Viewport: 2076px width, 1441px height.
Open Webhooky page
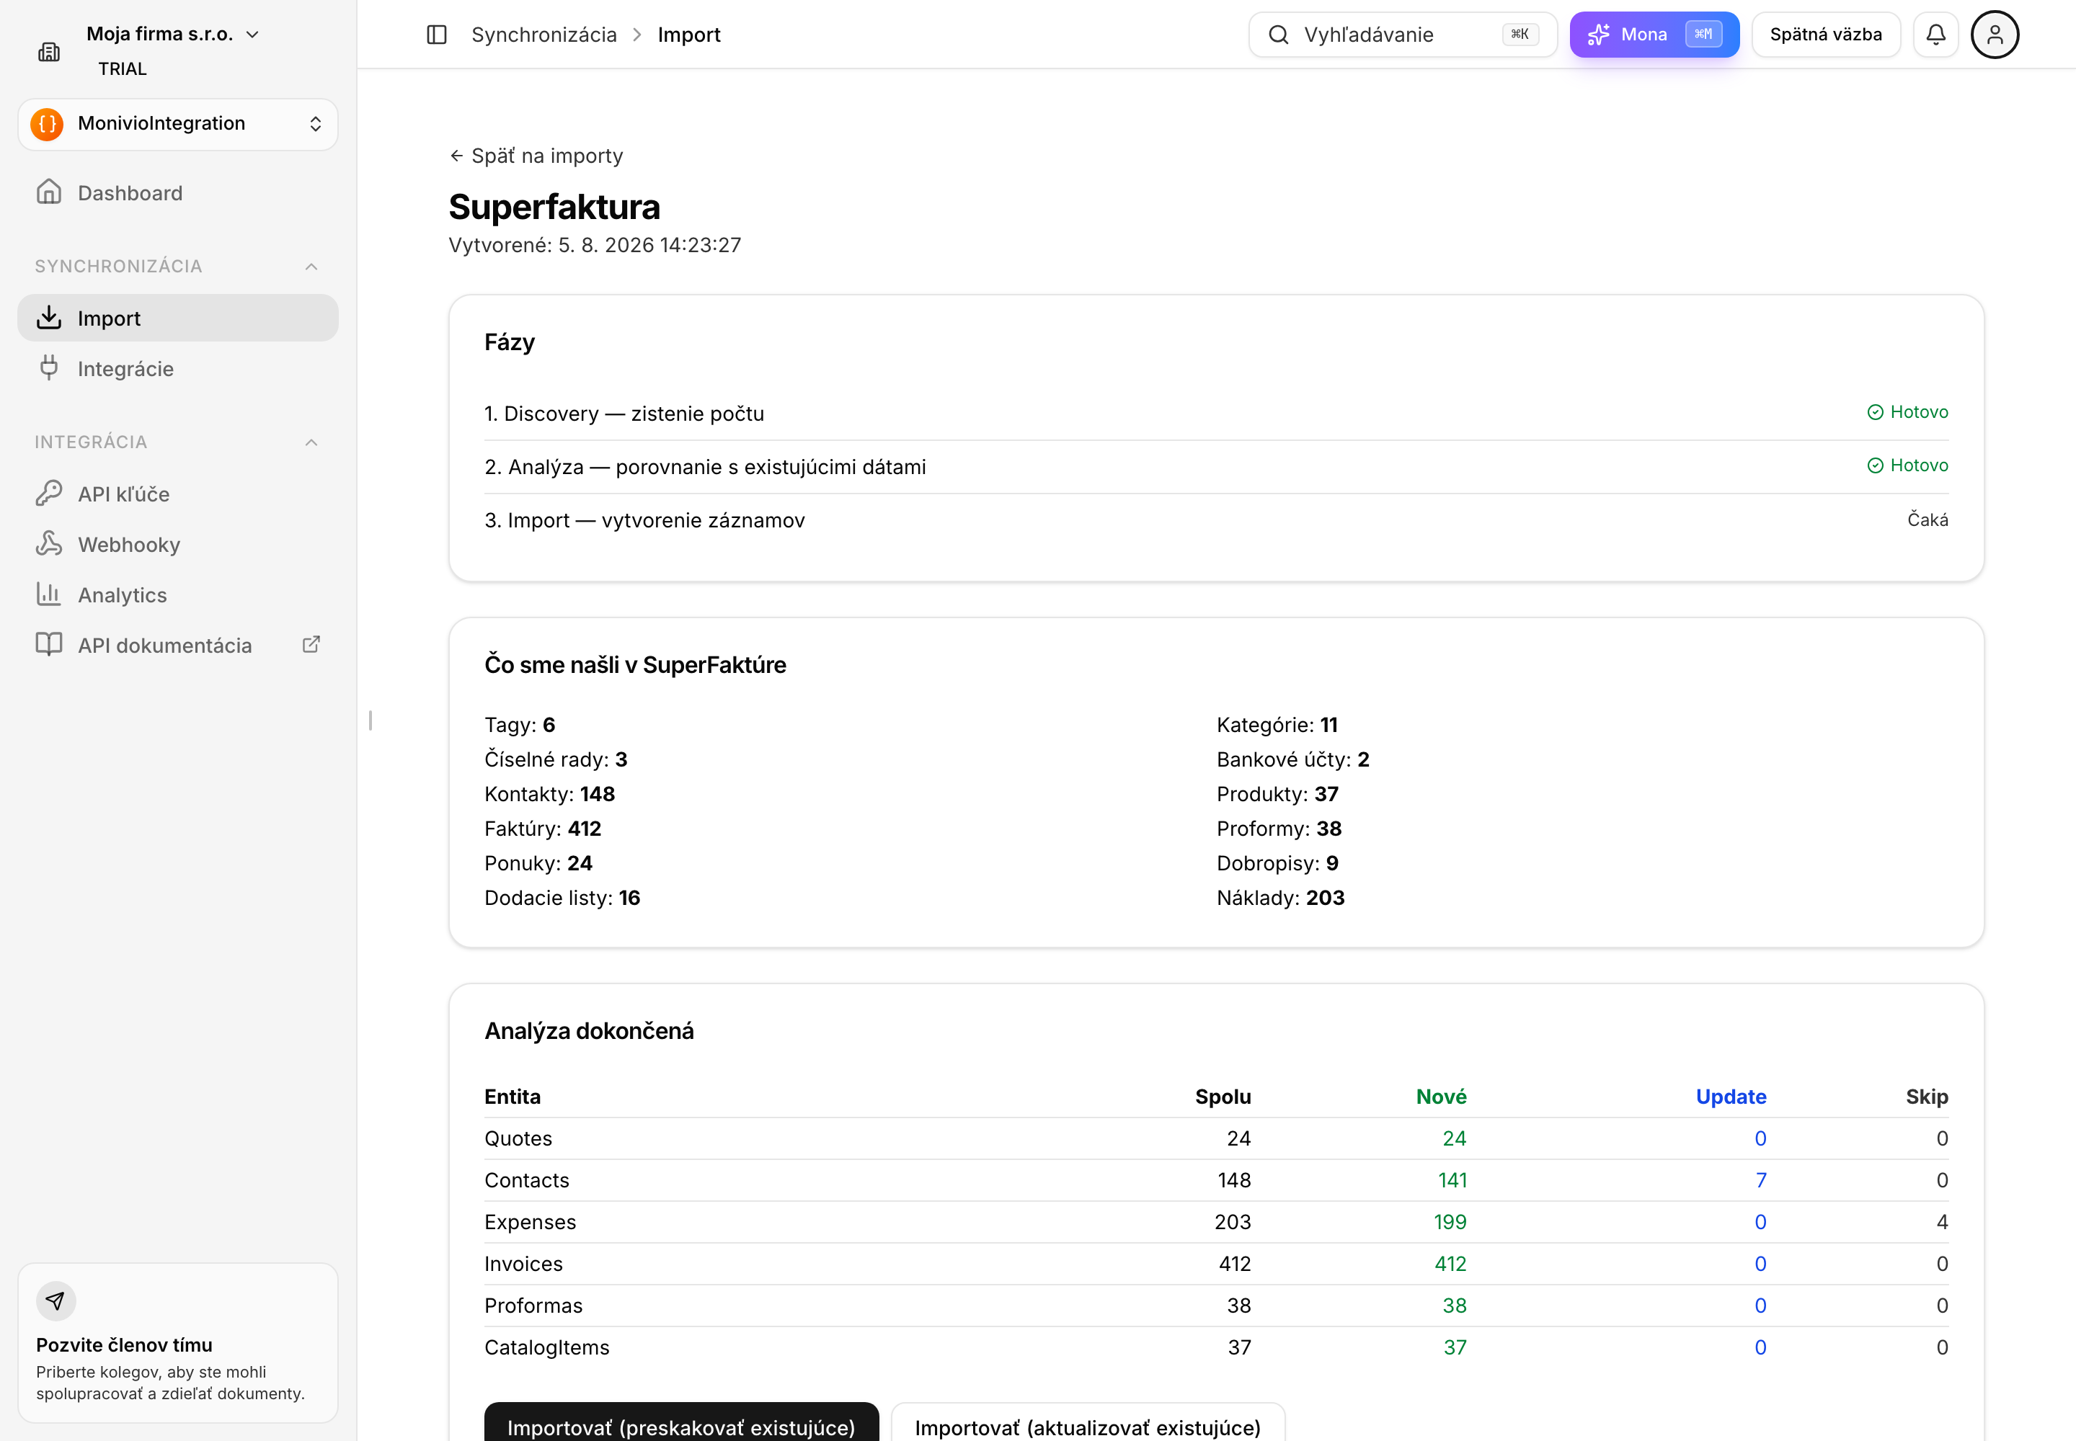click(x=178, y=545)
